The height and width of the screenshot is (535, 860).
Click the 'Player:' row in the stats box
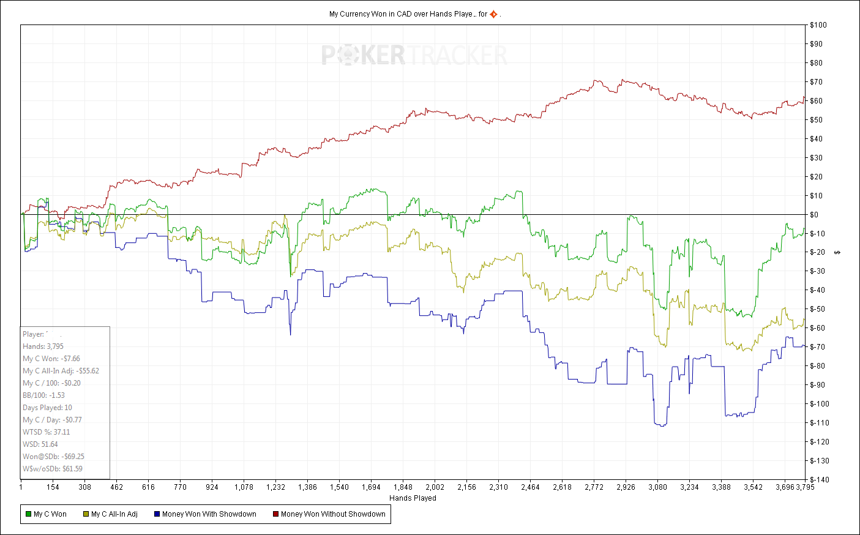43,334
